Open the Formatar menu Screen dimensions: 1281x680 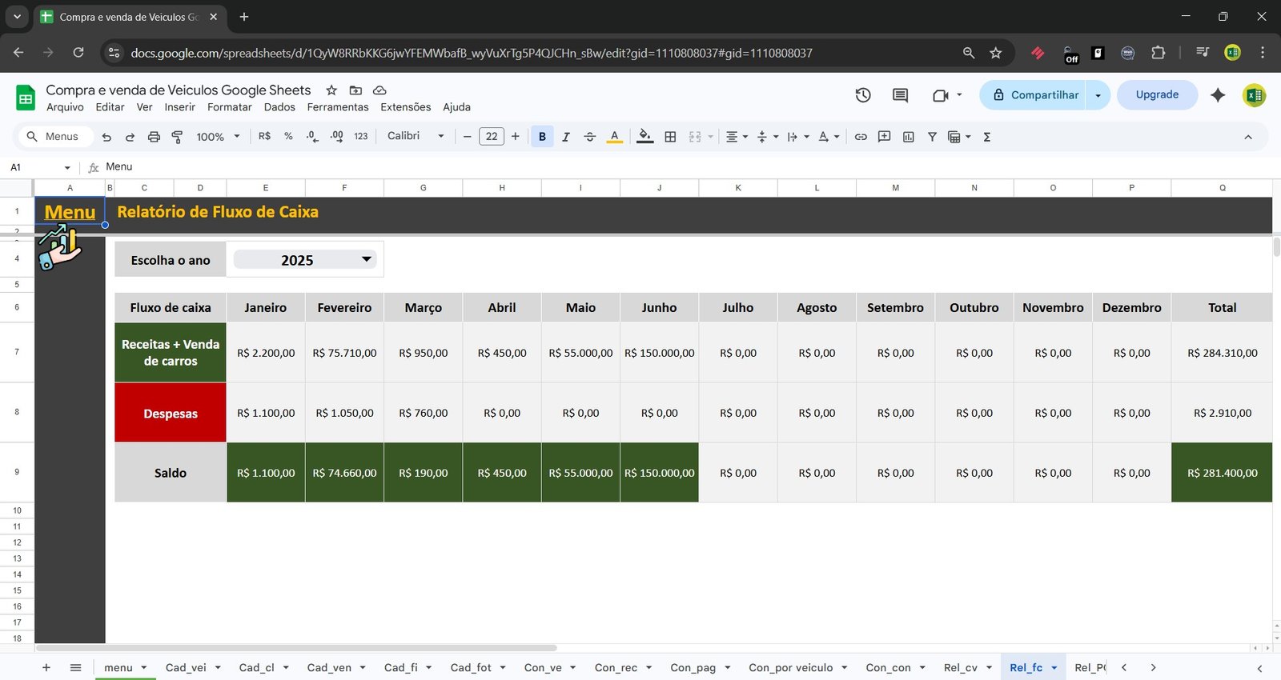point(229,107)
